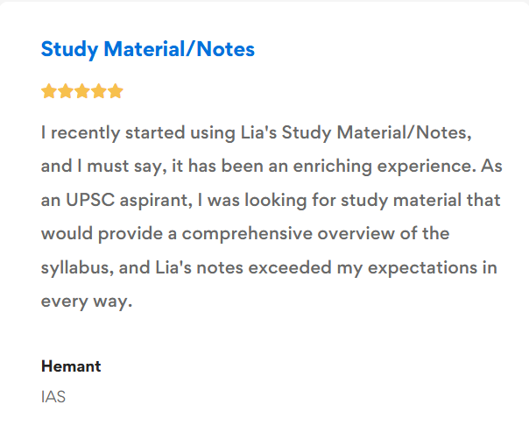This screenshot has width=529, height=440.
Task: Select the third star in the rating
Action: pyautogui.click(x=82, y=91)
